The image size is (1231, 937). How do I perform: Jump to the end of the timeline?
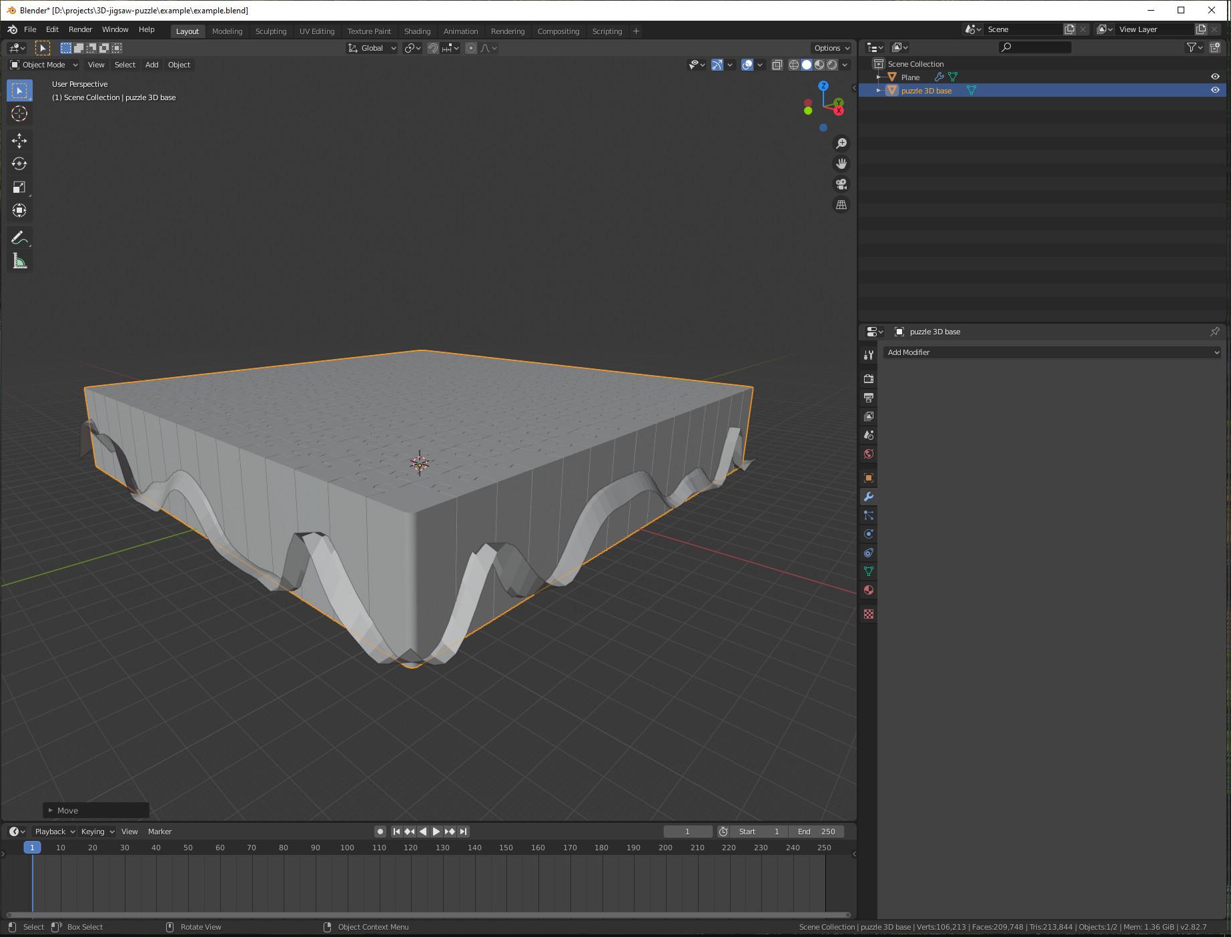[x=462, y=831]
